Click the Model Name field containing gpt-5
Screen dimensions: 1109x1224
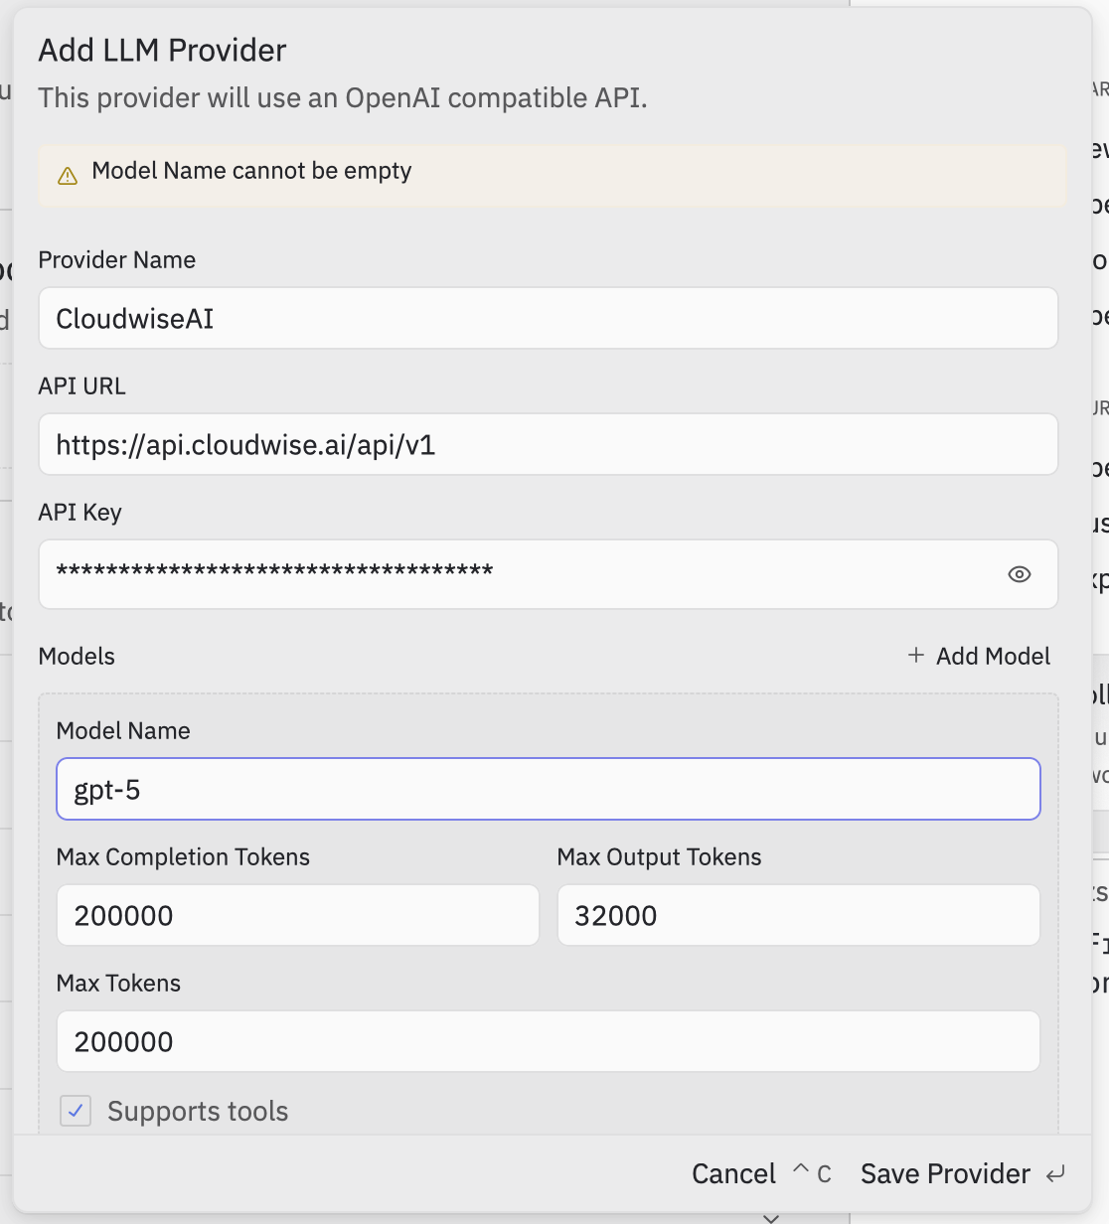click(x=549, y=789)
